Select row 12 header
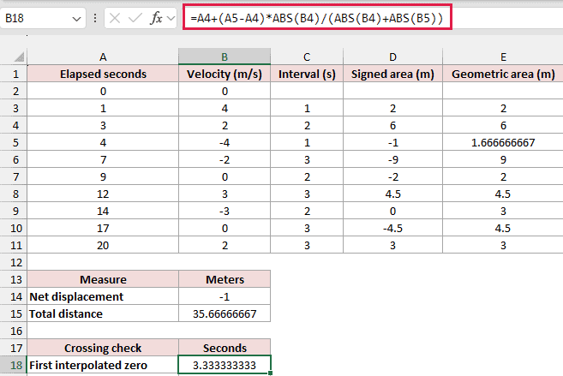Screen dimensions: 563x376 (x=14, y=262)
